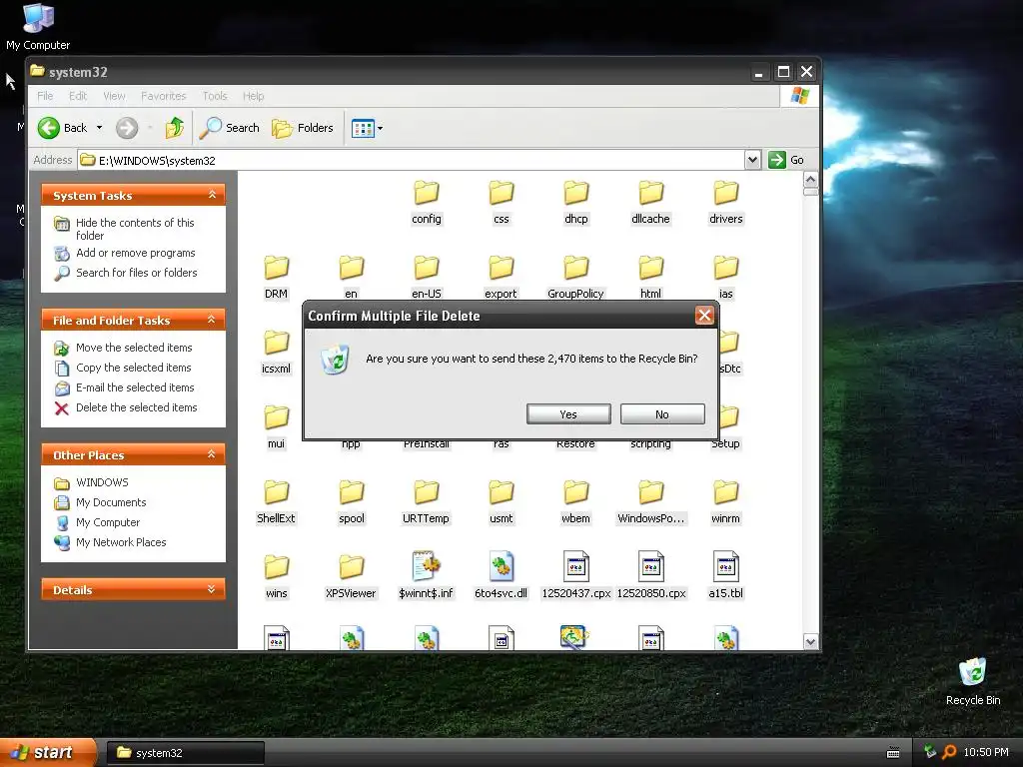This screenshot has height=767, width=1023.
Task: Select the 6to4svc.dll file icon
Action: pos(502,567)
